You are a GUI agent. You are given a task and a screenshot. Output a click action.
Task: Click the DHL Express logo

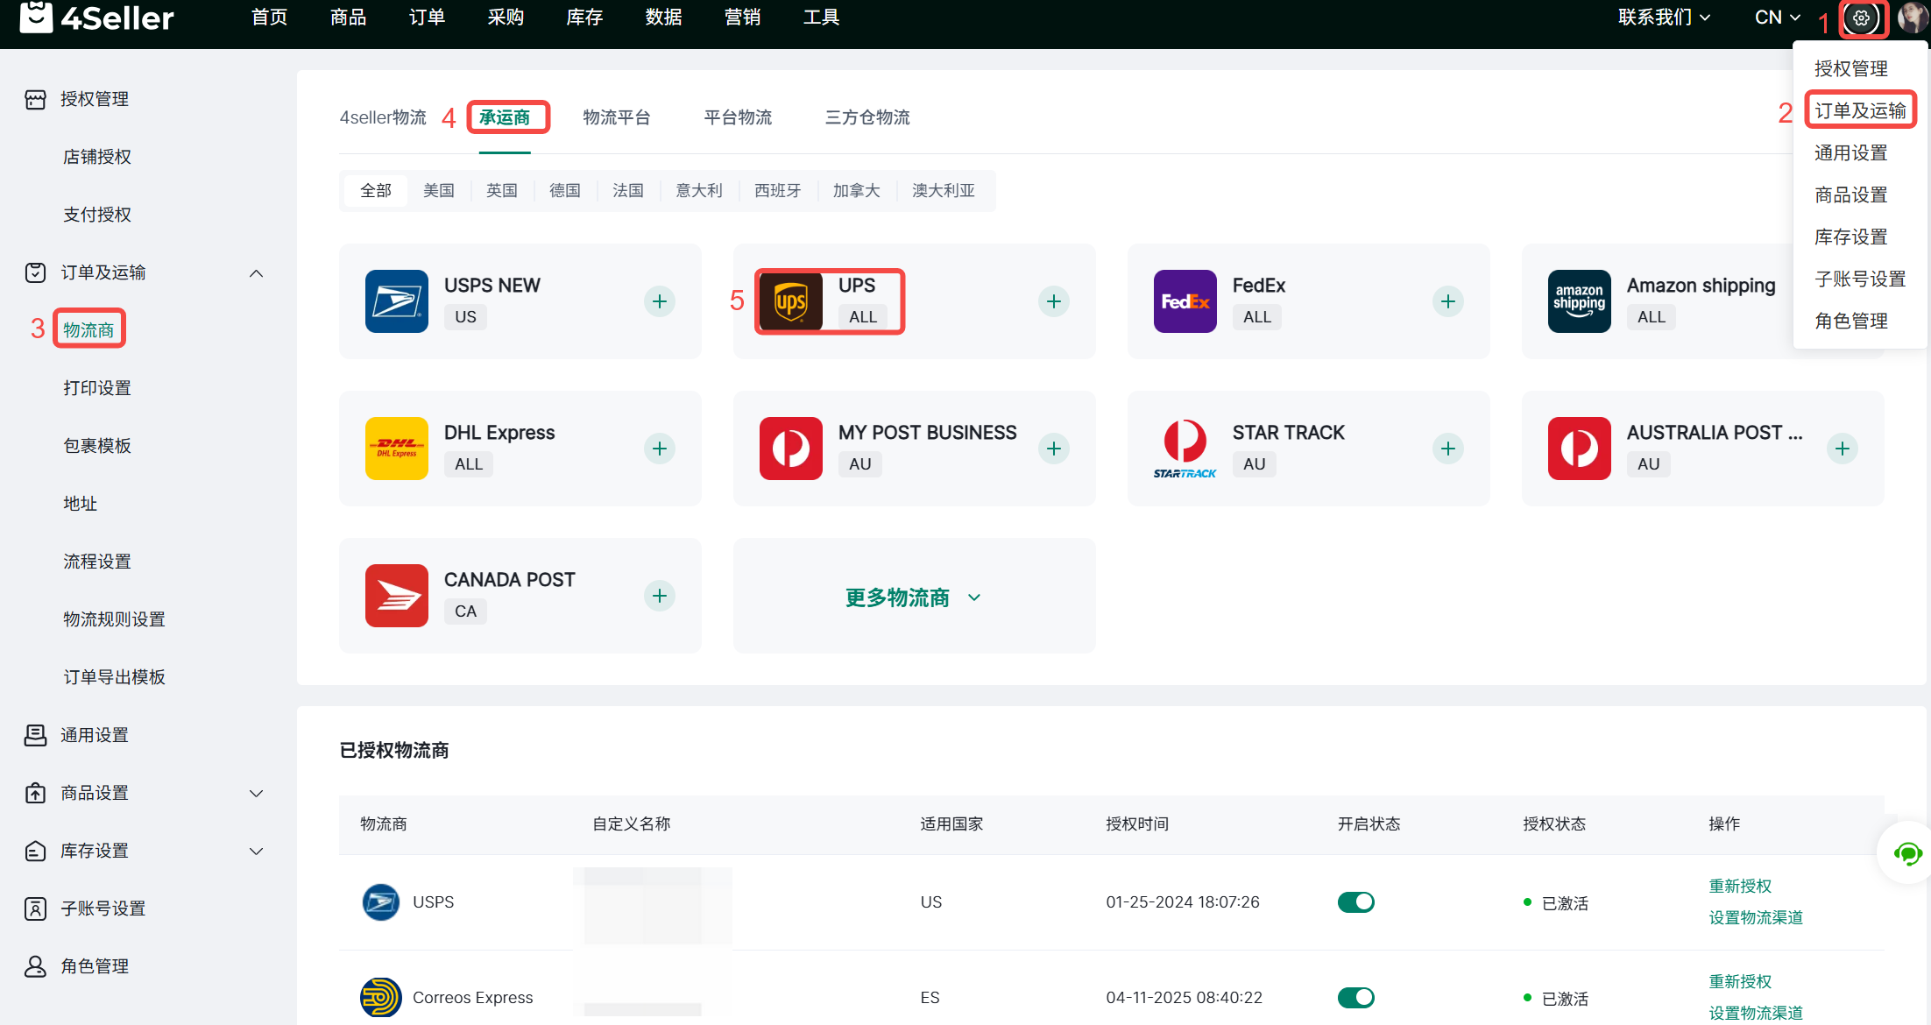[x=396, y=449]
